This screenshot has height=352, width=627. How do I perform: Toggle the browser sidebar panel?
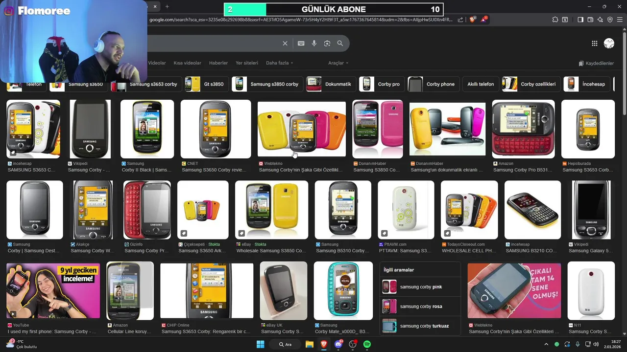pyautogui.click(x=580, y=20)
